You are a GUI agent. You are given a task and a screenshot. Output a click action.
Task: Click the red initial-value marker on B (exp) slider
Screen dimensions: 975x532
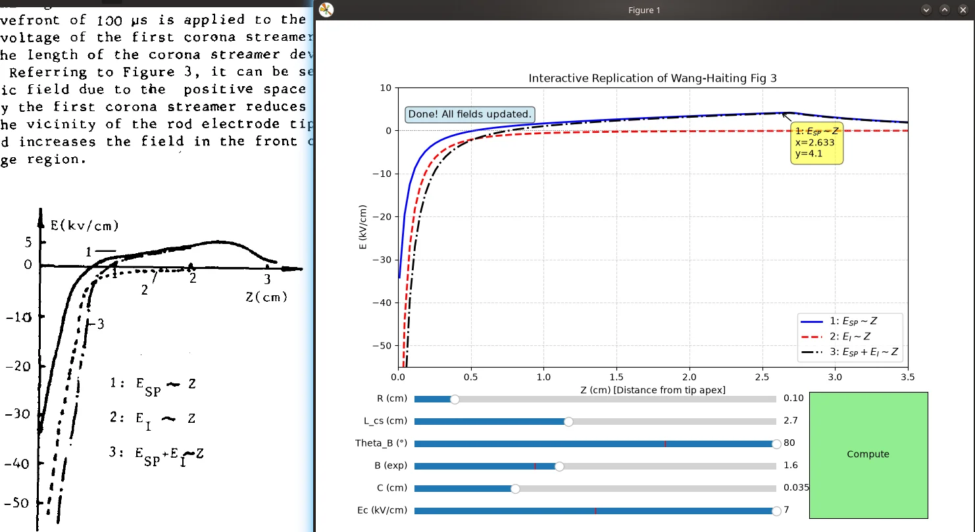tap(535, 466)
